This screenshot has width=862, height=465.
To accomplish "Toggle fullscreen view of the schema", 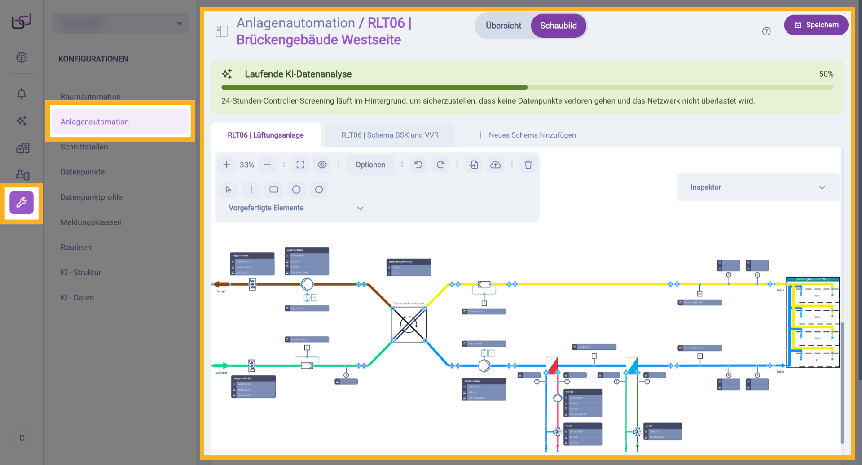I will click(x=300, y=165).
